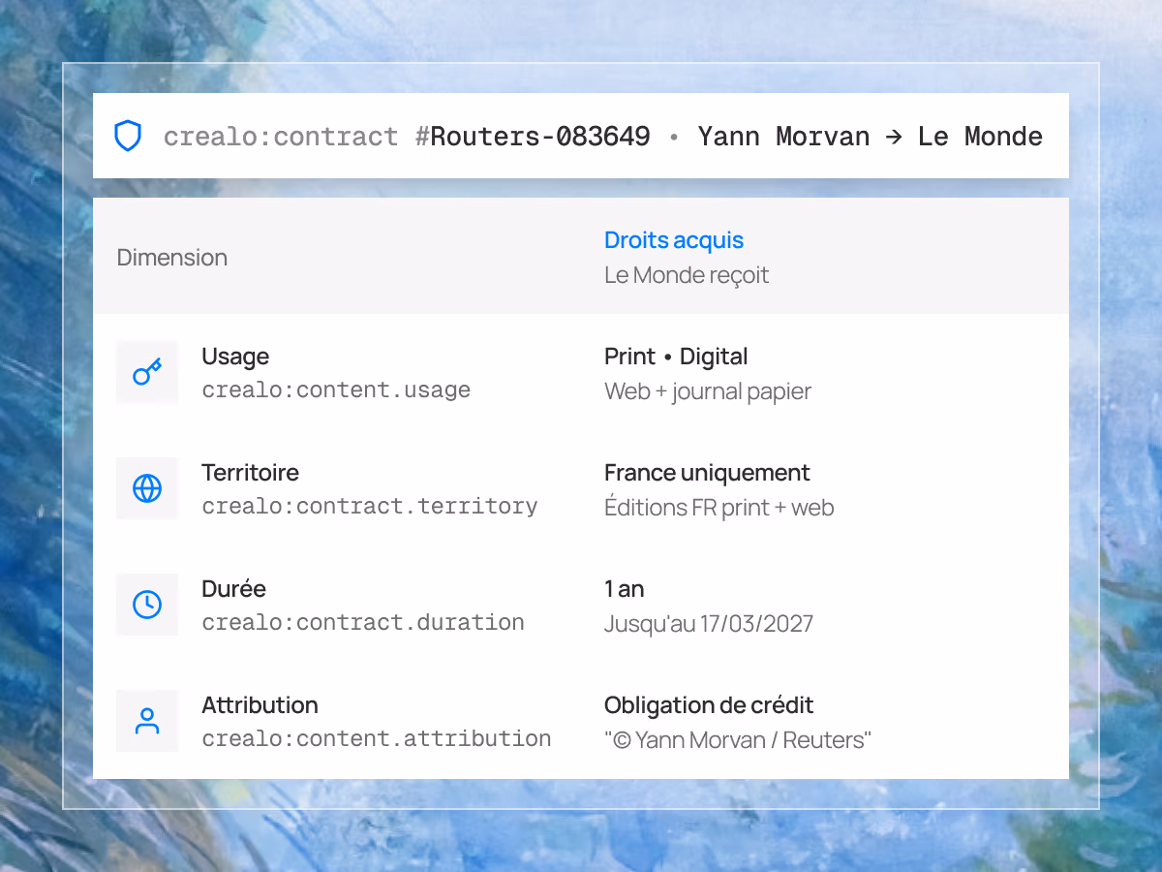The image size is (1162, 872).
Task: Click crealo:contract.territory code text
Action: pos(370,507)
